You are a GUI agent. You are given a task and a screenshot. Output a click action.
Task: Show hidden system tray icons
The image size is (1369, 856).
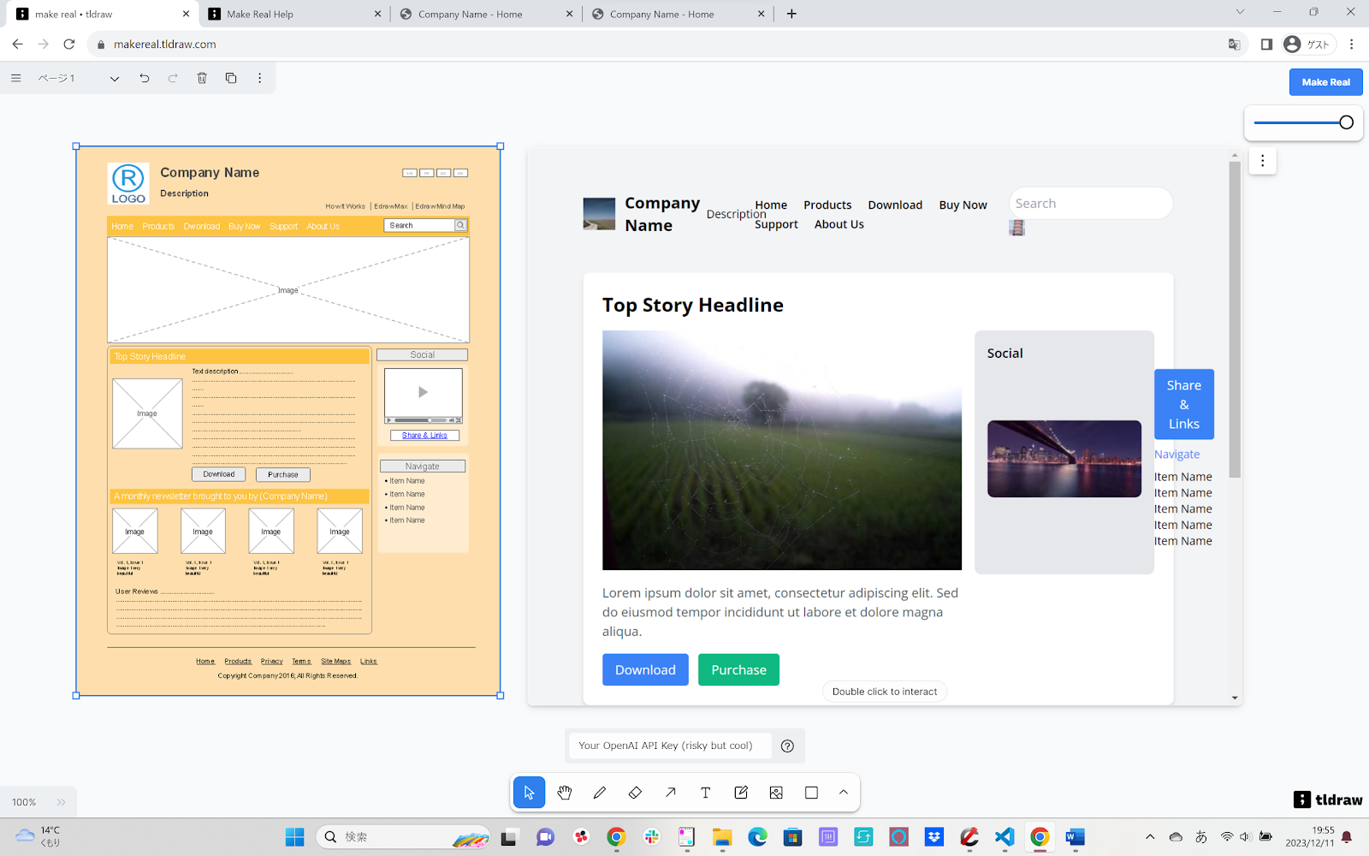(x=1150, y=837)
